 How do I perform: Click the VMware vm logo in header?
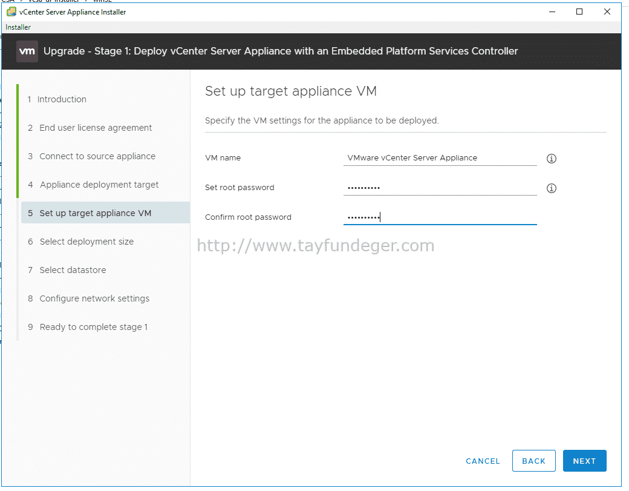tap(27, 51)
